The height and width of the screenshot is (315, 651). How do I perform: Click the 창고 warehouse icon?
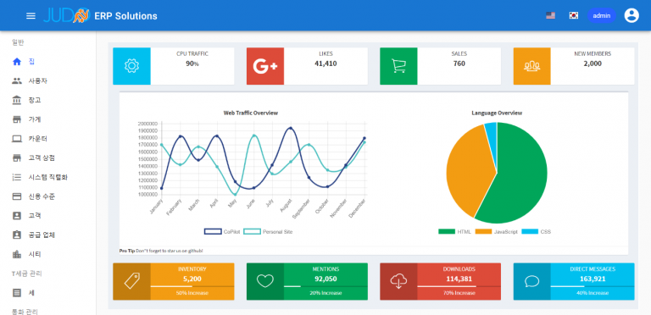point(17,100)
